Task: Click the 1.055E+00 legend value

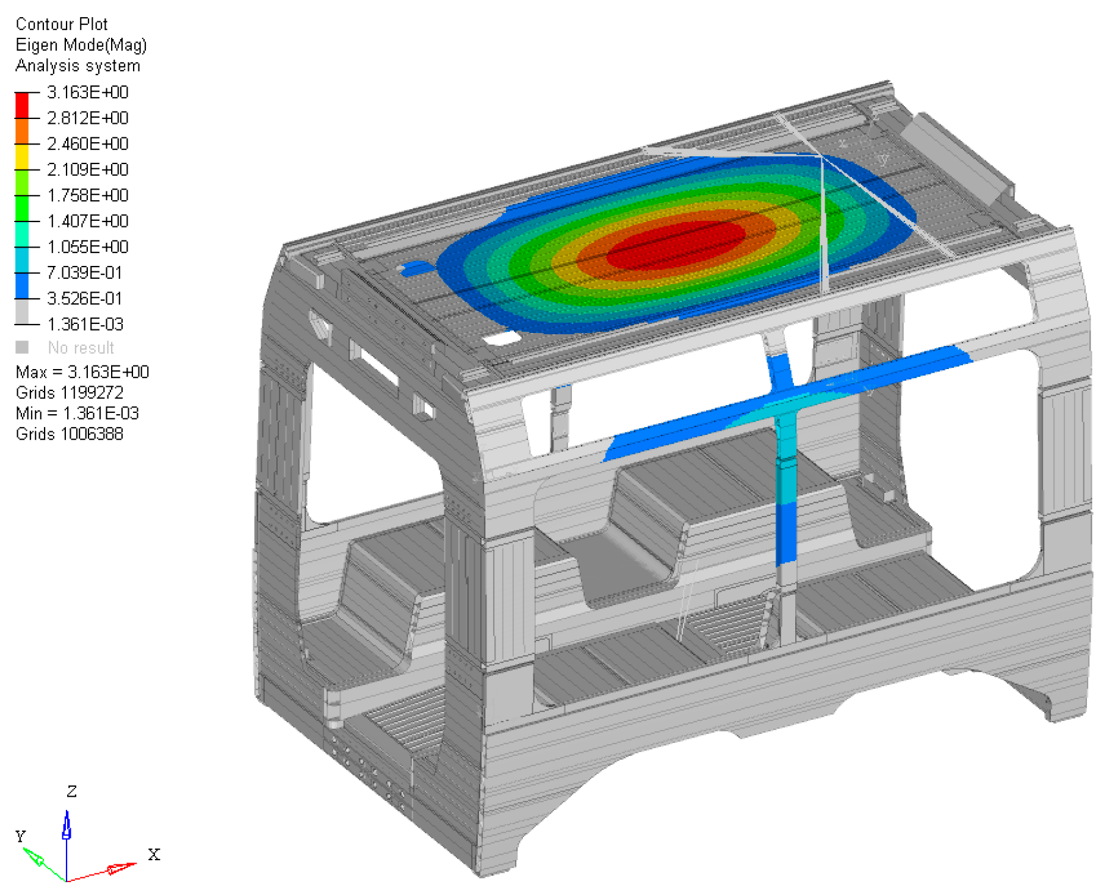Action: pos(88,247)
